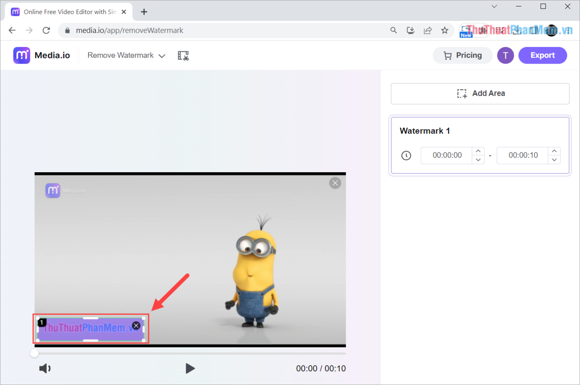Click the Export button
This screenshot has height=385, width=580.
543,55
